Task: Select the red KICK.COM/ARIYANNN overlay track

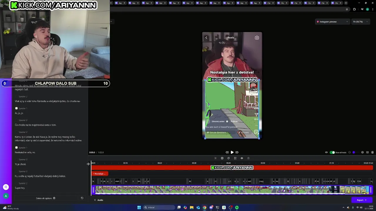Action: 232,168
